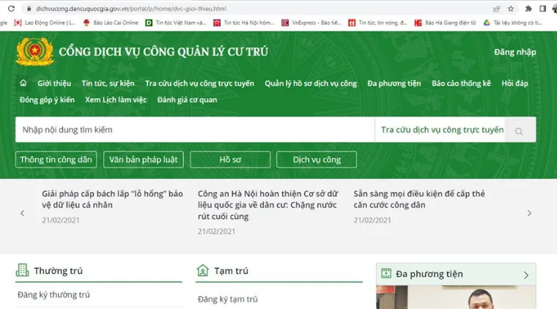This screenshot has height=309, width=557.
Task: Click the Nhập nội dung tìm kiếm field
Action: pos(195,130)
